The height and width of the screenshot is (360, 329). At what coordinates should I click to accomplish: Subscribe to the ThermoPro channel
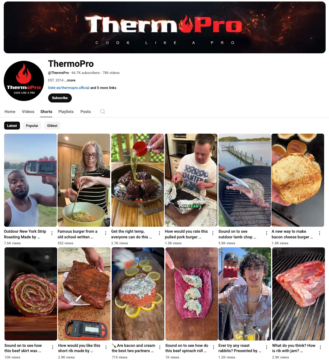tap(60, 98)
